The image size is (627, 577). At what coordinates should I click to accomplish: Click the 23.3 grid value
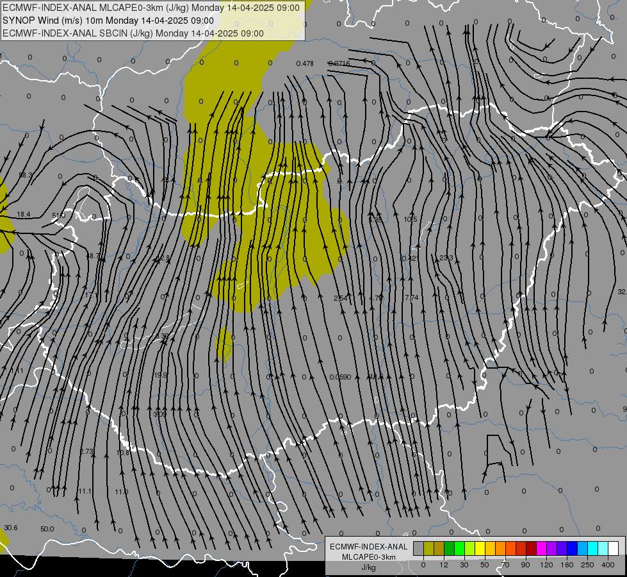click(x=446, y=258)
